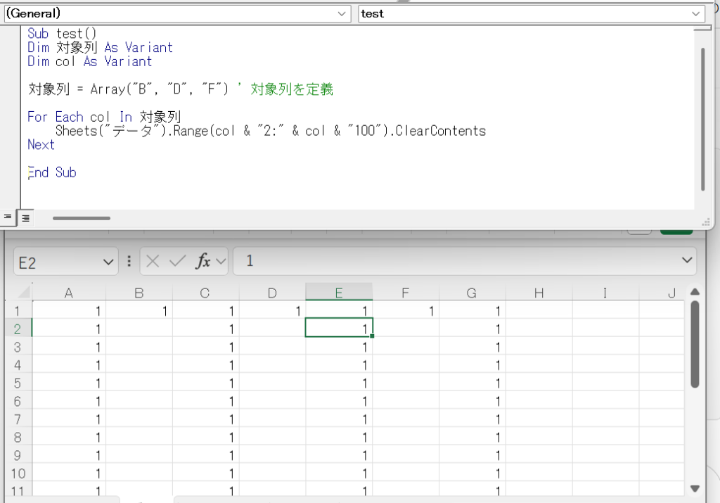Screen dimensions: 720x503
Task: Click the selected cell E2
Action: (x=339, y=328)
